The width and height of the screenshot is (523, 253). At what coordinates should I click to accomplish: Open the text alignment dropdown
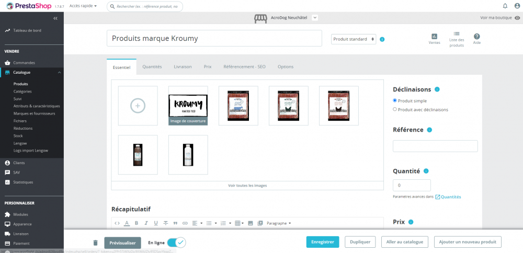pos(198,223)
